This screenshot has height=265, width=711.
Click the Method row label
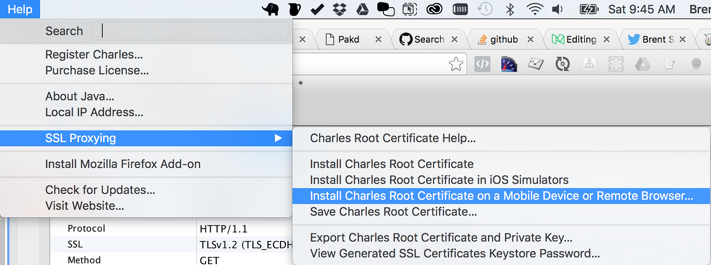84,260
